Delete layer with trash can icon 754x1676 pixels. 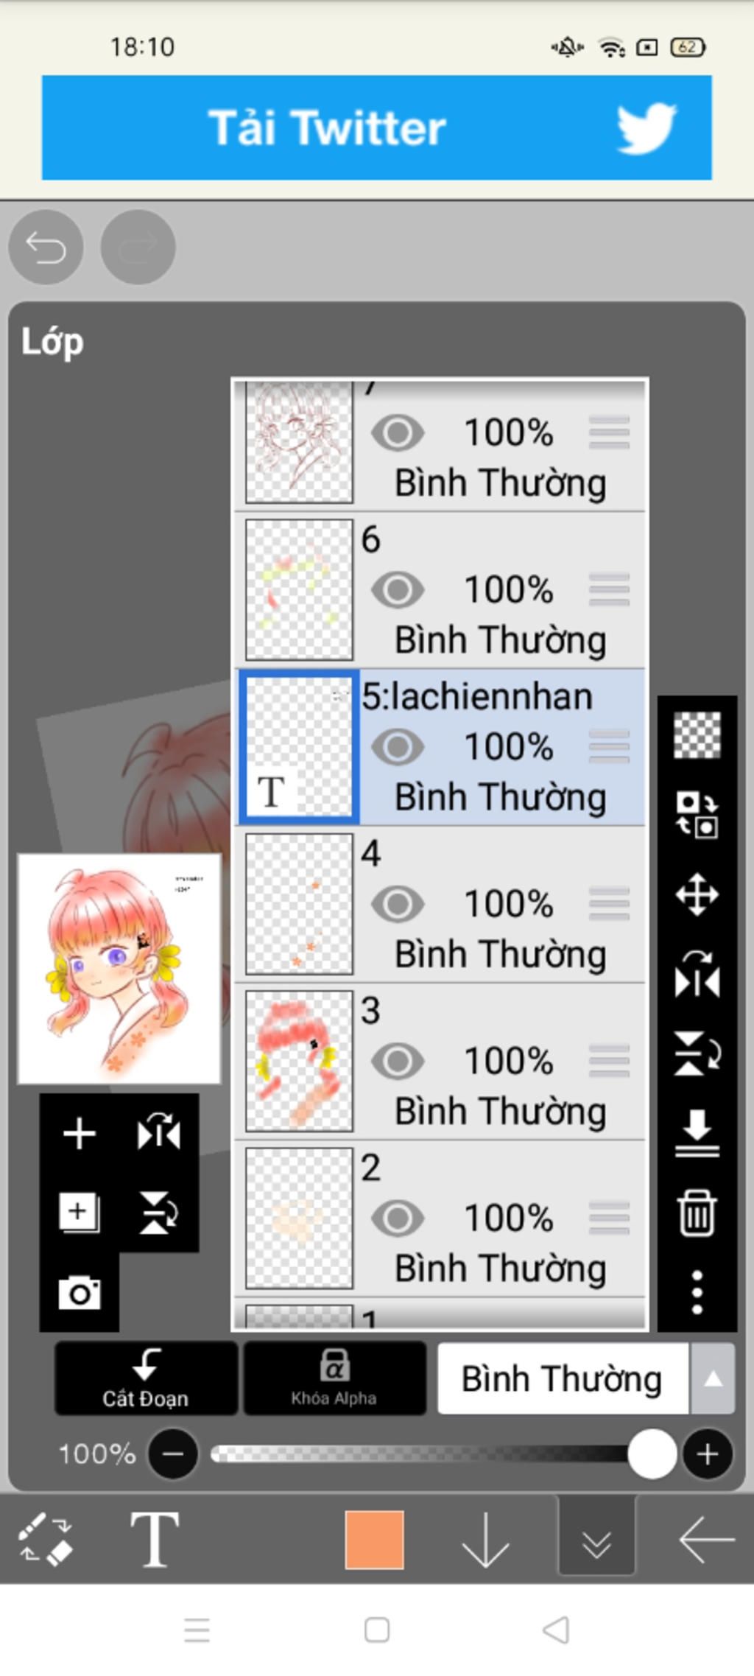(697, 1212)
